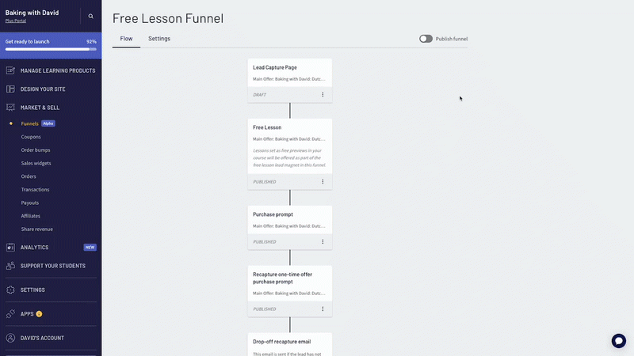The image size is (634, 356).
Task: Go to Funnels in sidebar
Action: (x=29, y=123)
